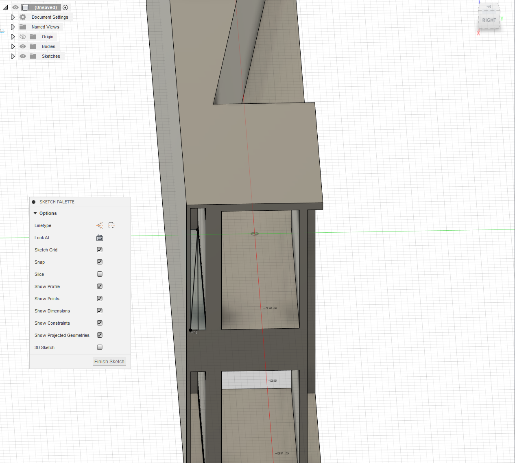Viewport: 515px width, 463px height.
Task: Collapse the Sketch Palette with minus icon
Action: click(34, 202)
